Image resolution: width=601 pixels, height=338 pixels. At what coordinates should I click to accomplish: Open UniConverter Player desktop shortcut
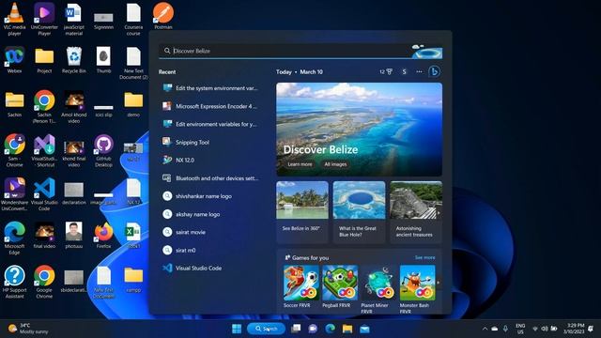point(44,19)
